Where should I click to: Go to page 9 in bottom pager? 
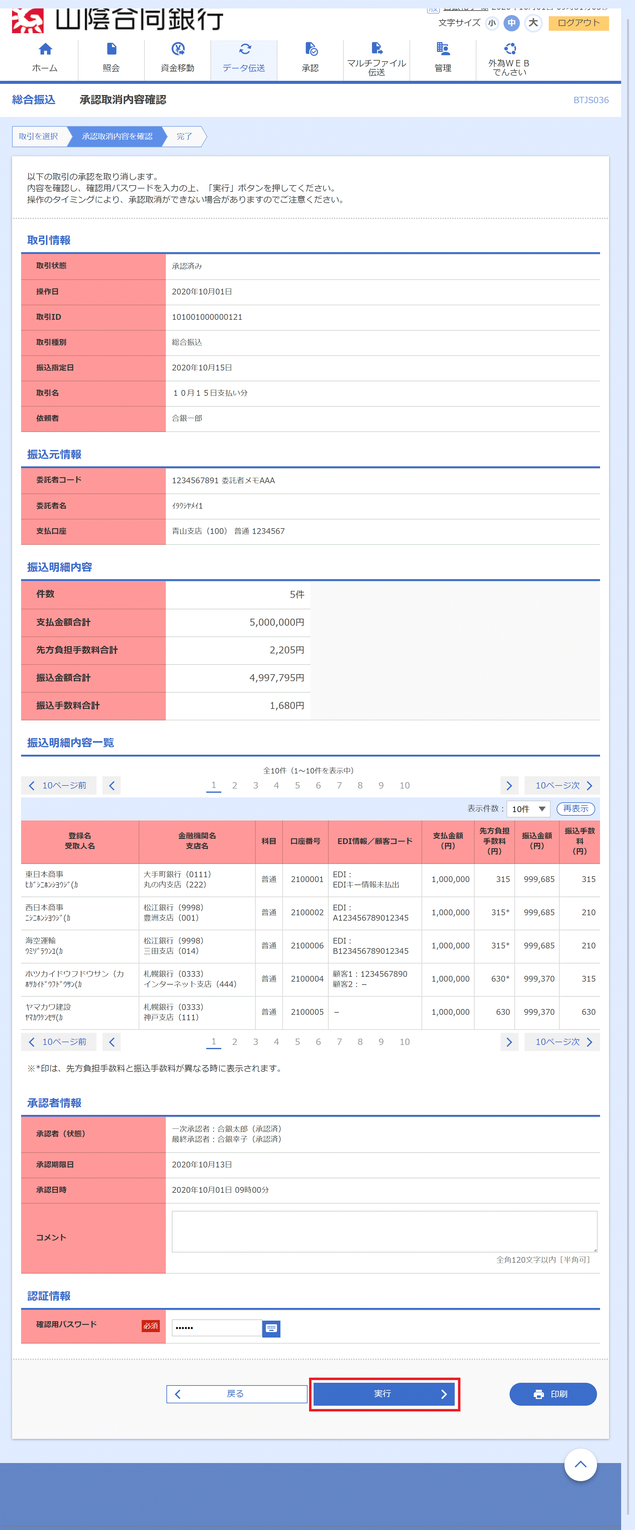381,1042
